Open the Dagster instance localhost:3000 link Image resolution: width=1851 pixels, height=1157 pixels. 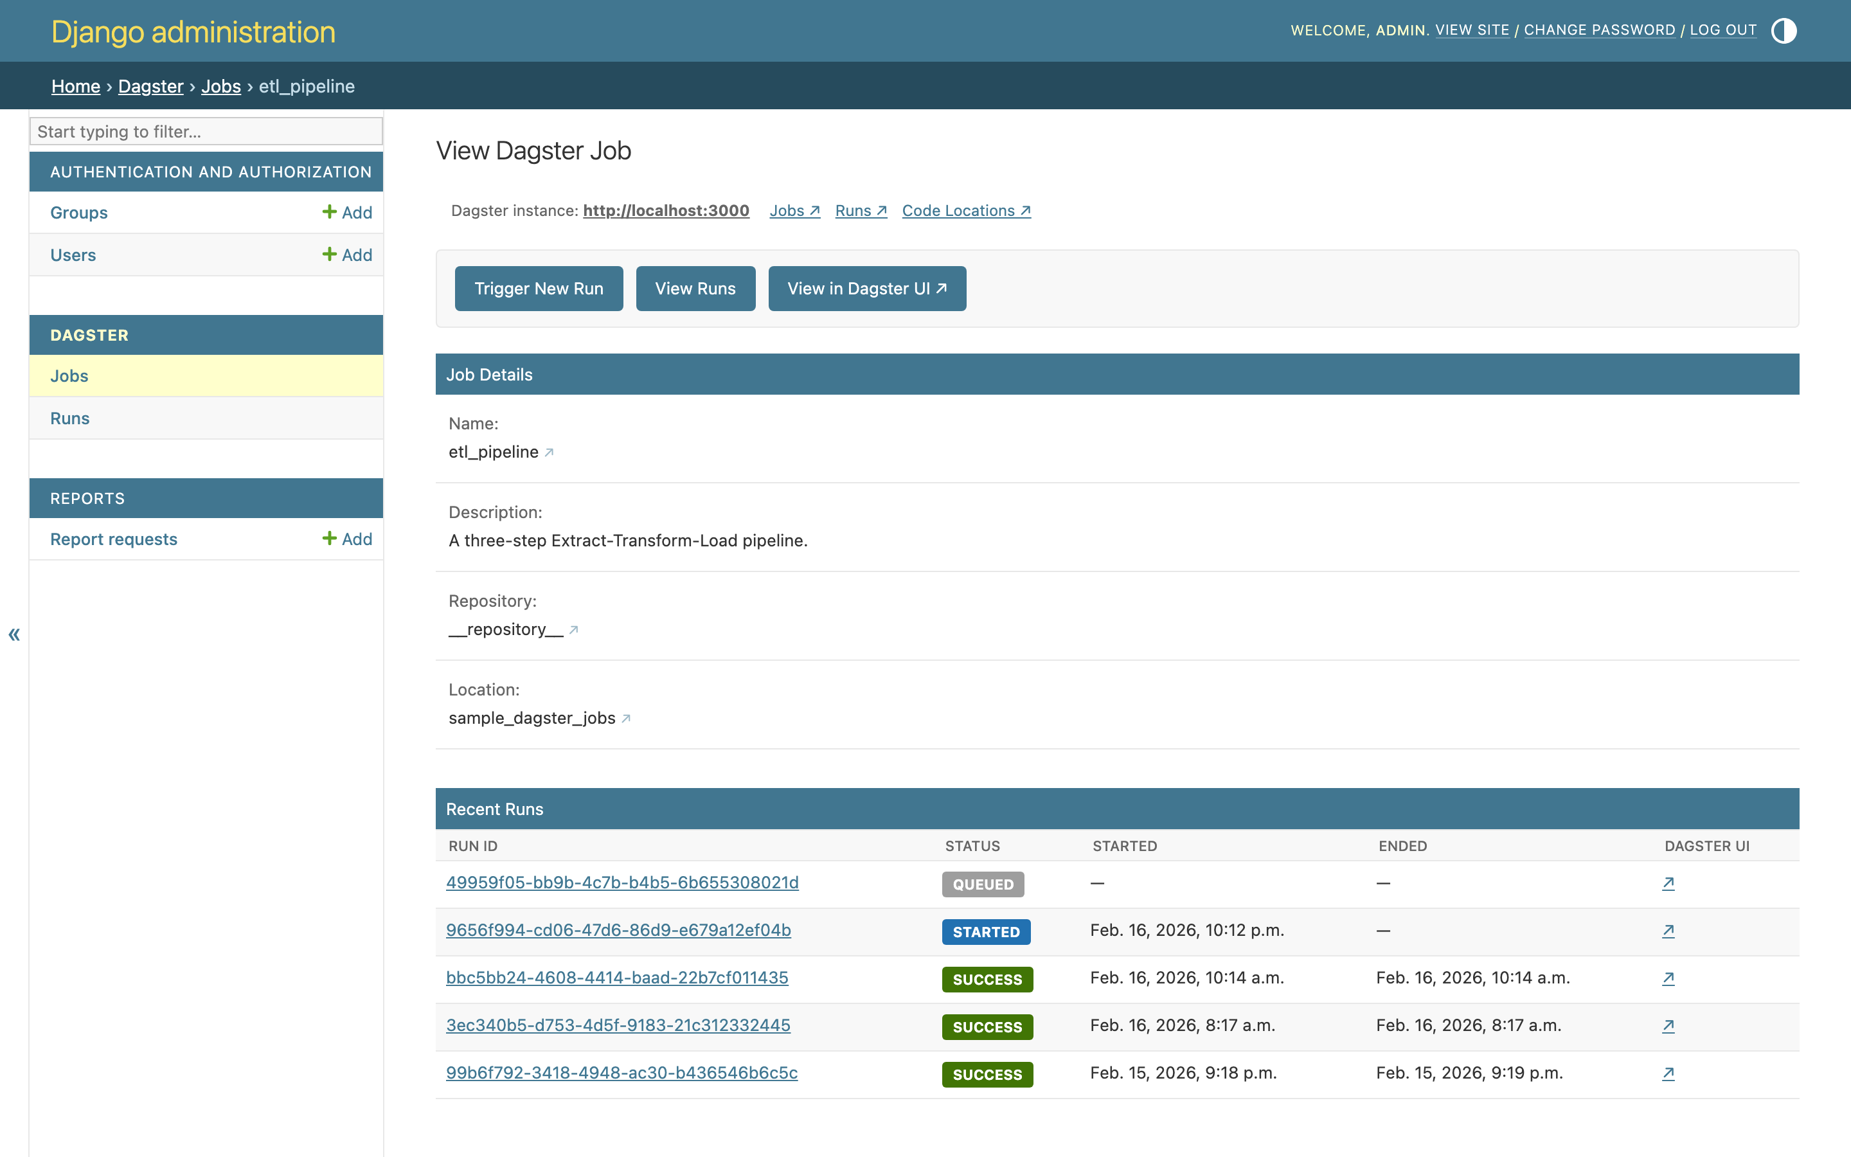point(666,210)
